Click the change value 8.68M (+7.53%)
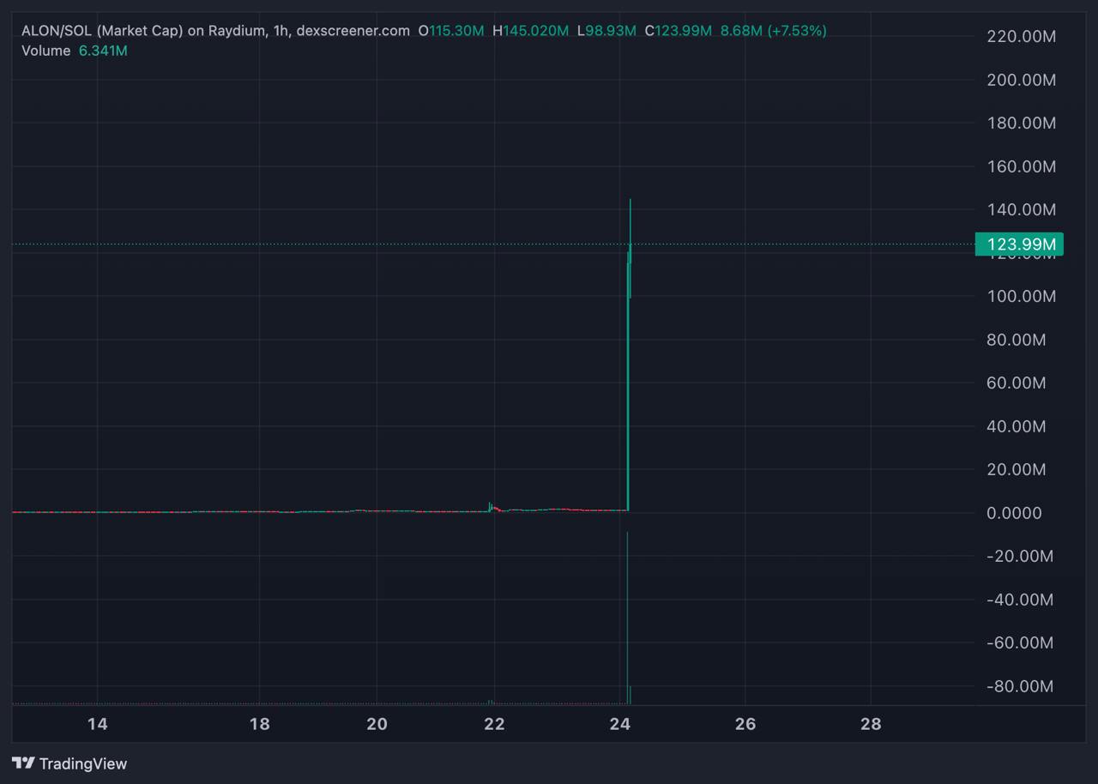The height and width of the screenshot is (784, 1098). click(773, 31)
